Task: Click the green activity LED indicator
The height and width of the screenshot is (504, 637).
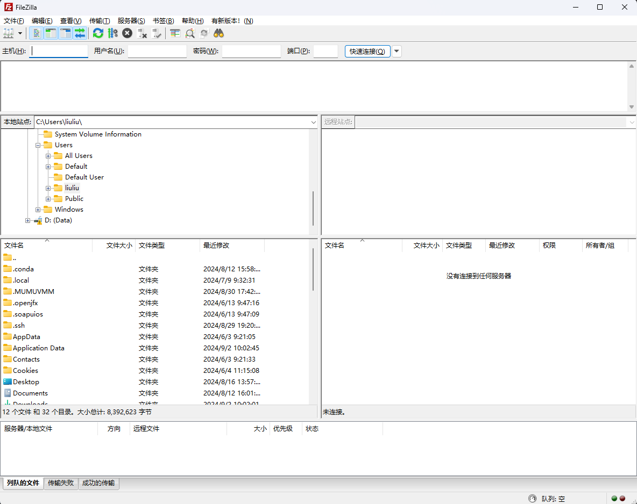Action: pyautogui.click(x=614, y=498)
